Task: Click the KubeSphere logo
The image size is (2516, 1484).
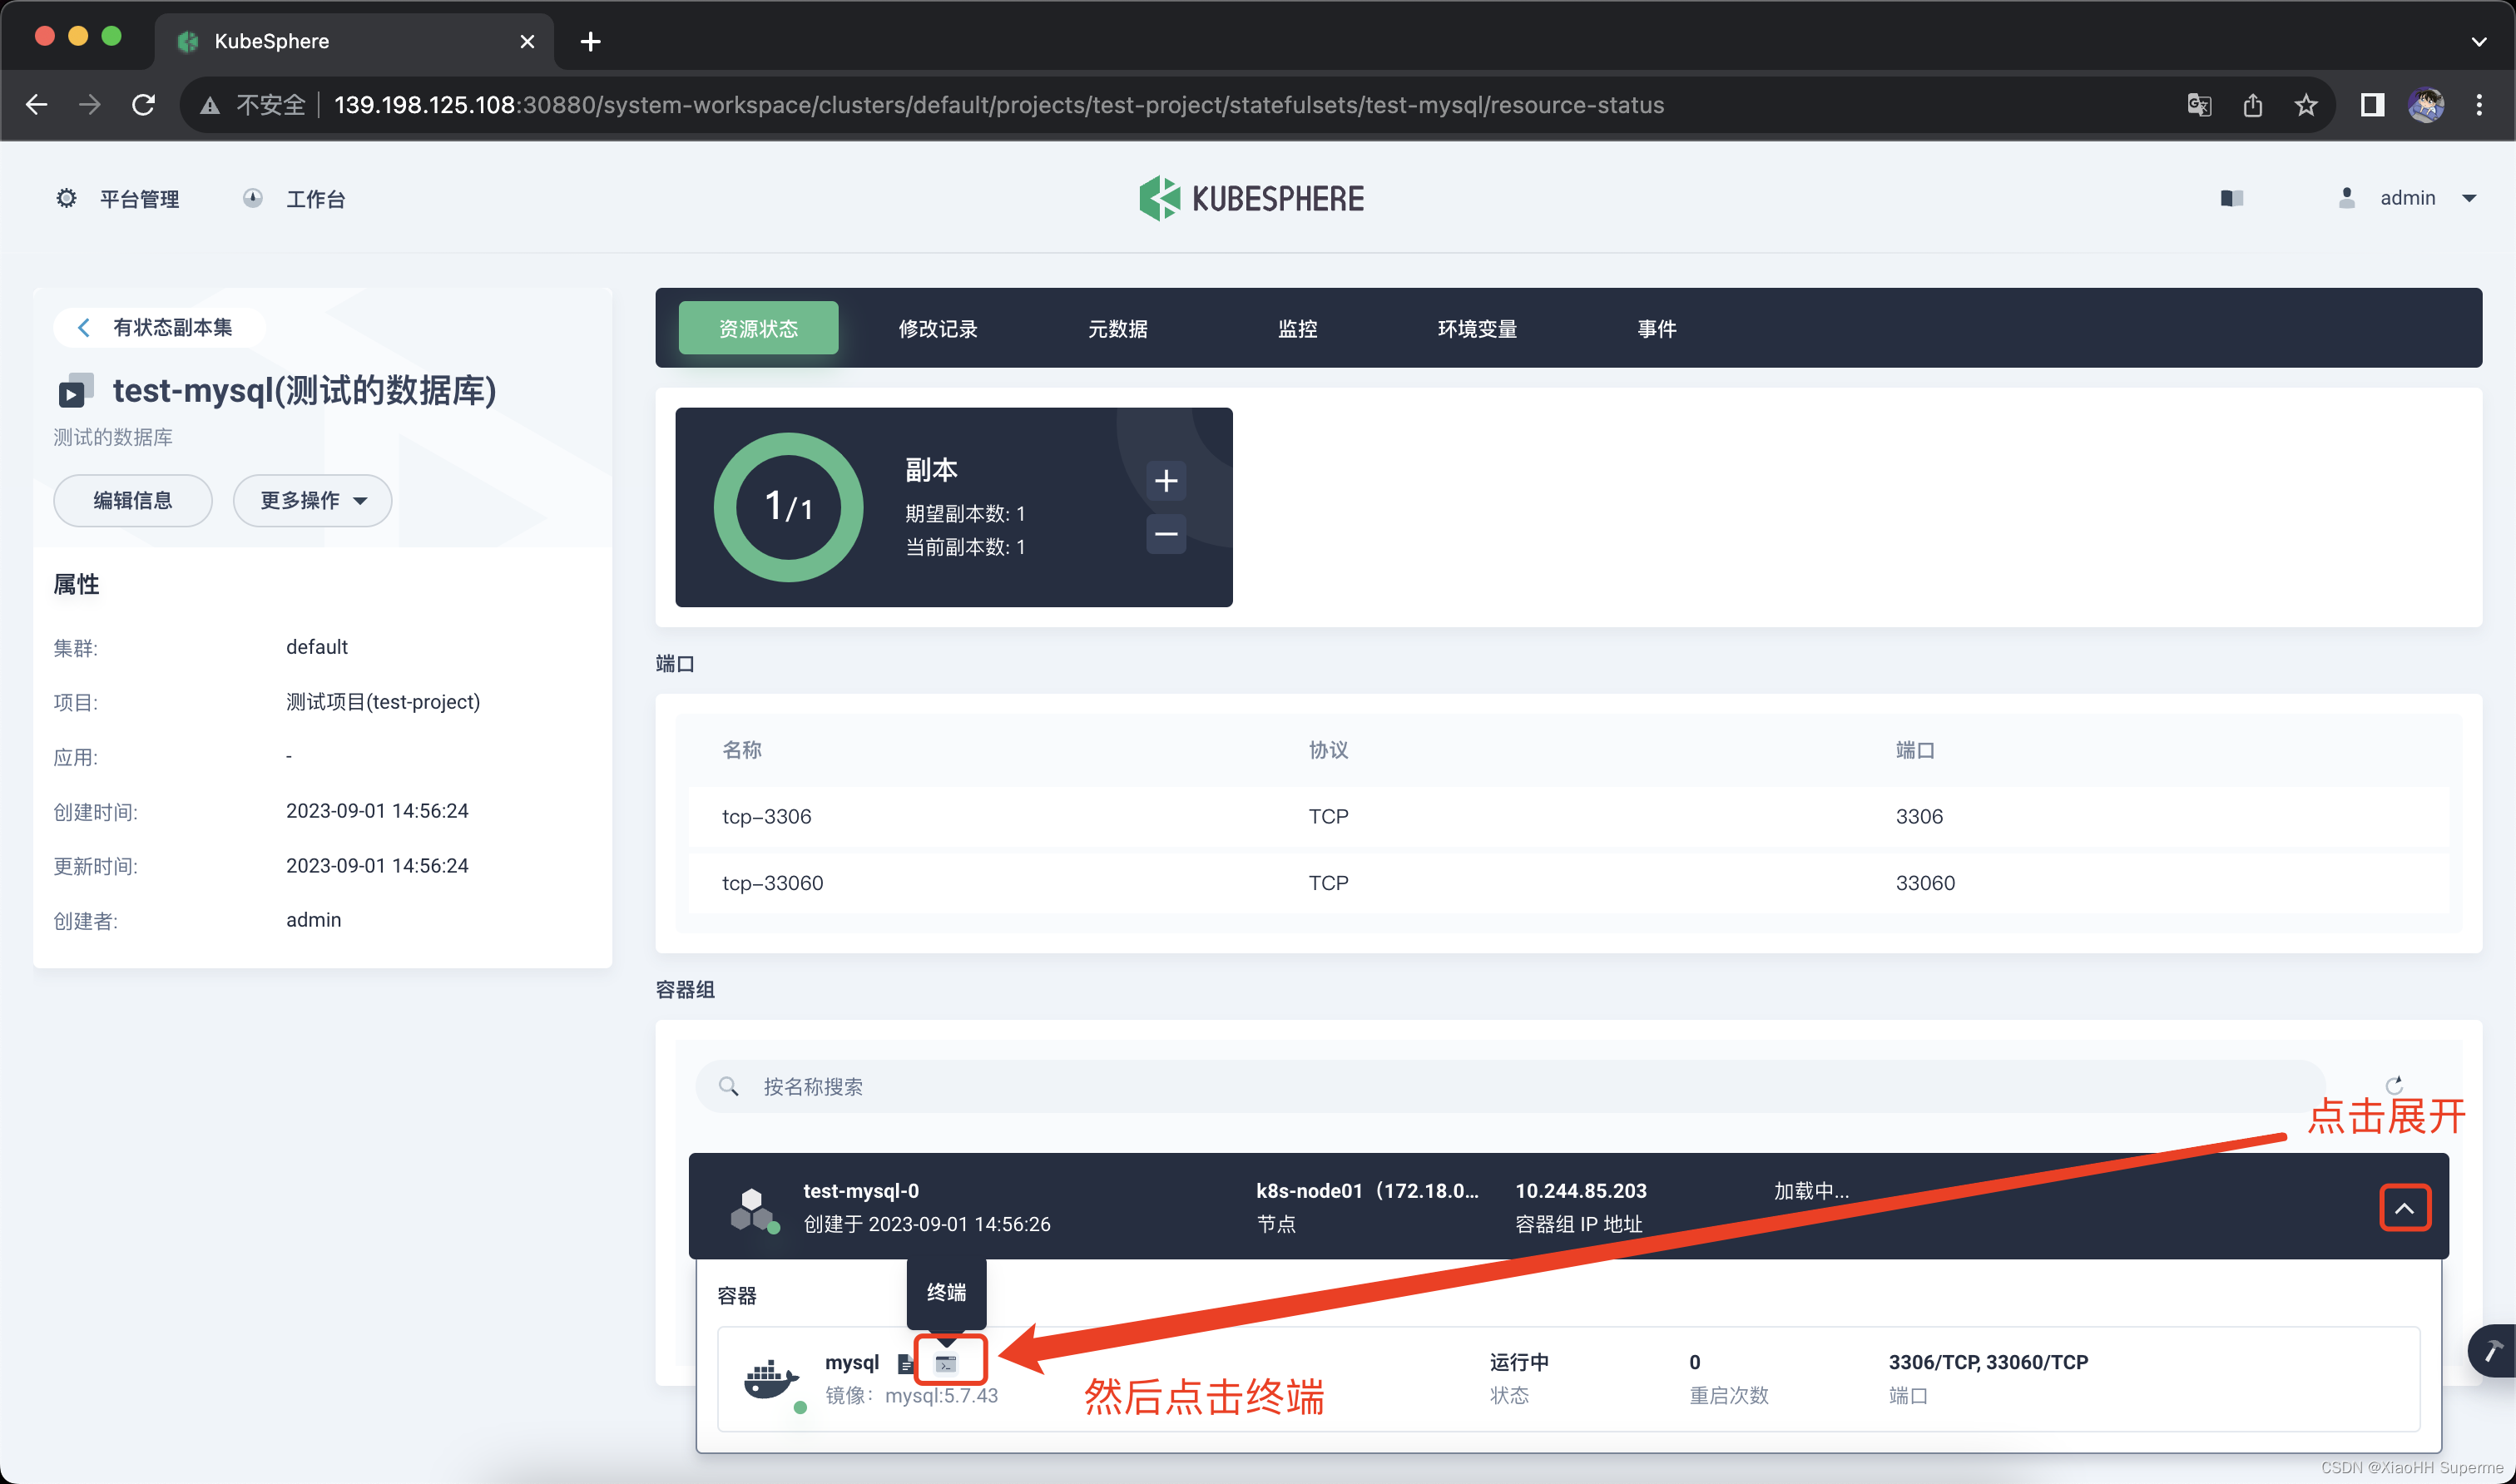Action: tap(1252, 198)
